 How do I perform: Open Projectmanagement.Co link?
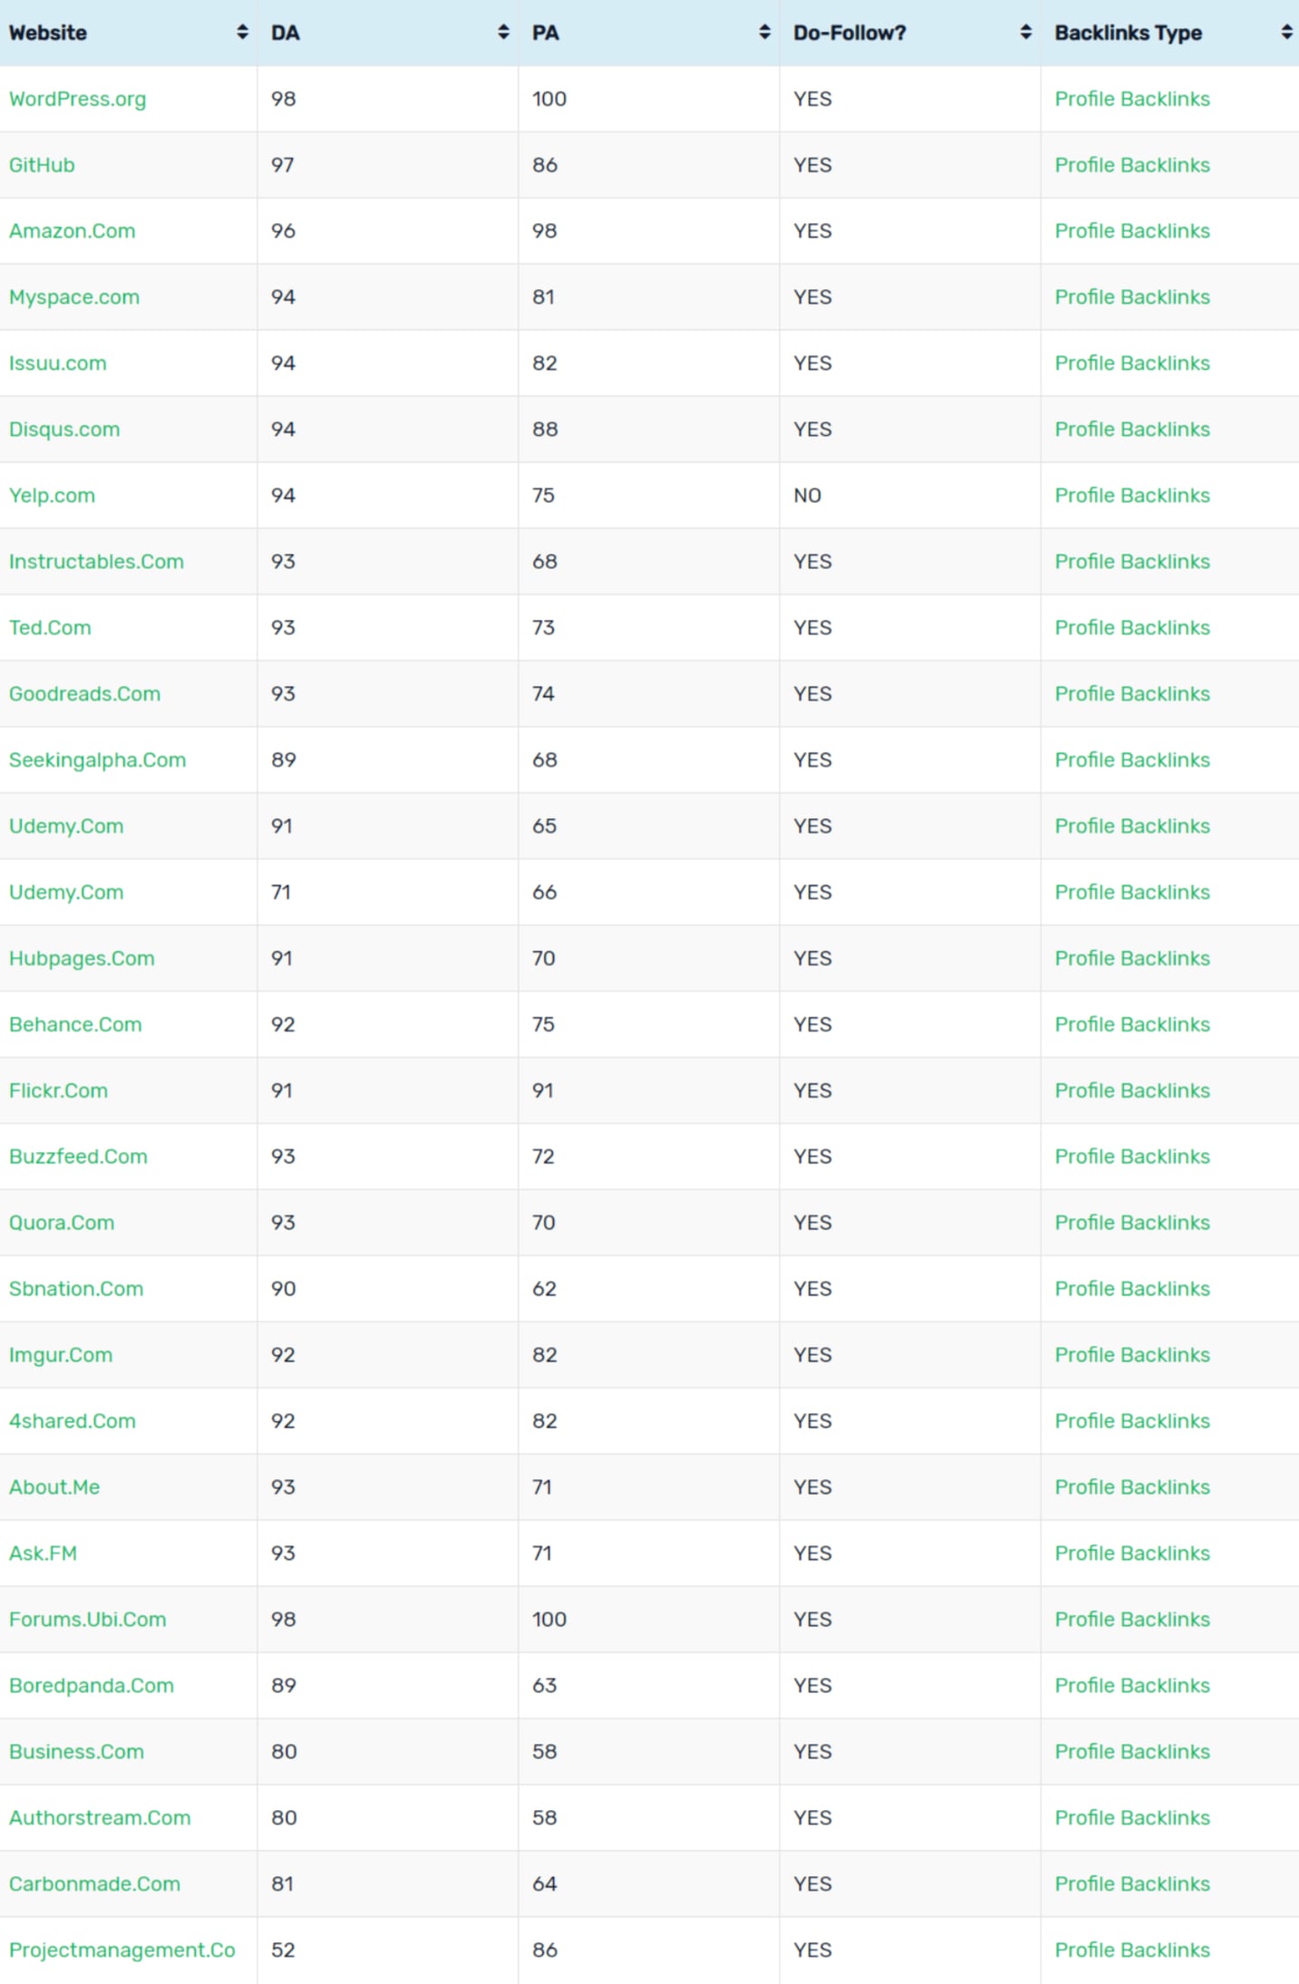[x=122, y=1950]
